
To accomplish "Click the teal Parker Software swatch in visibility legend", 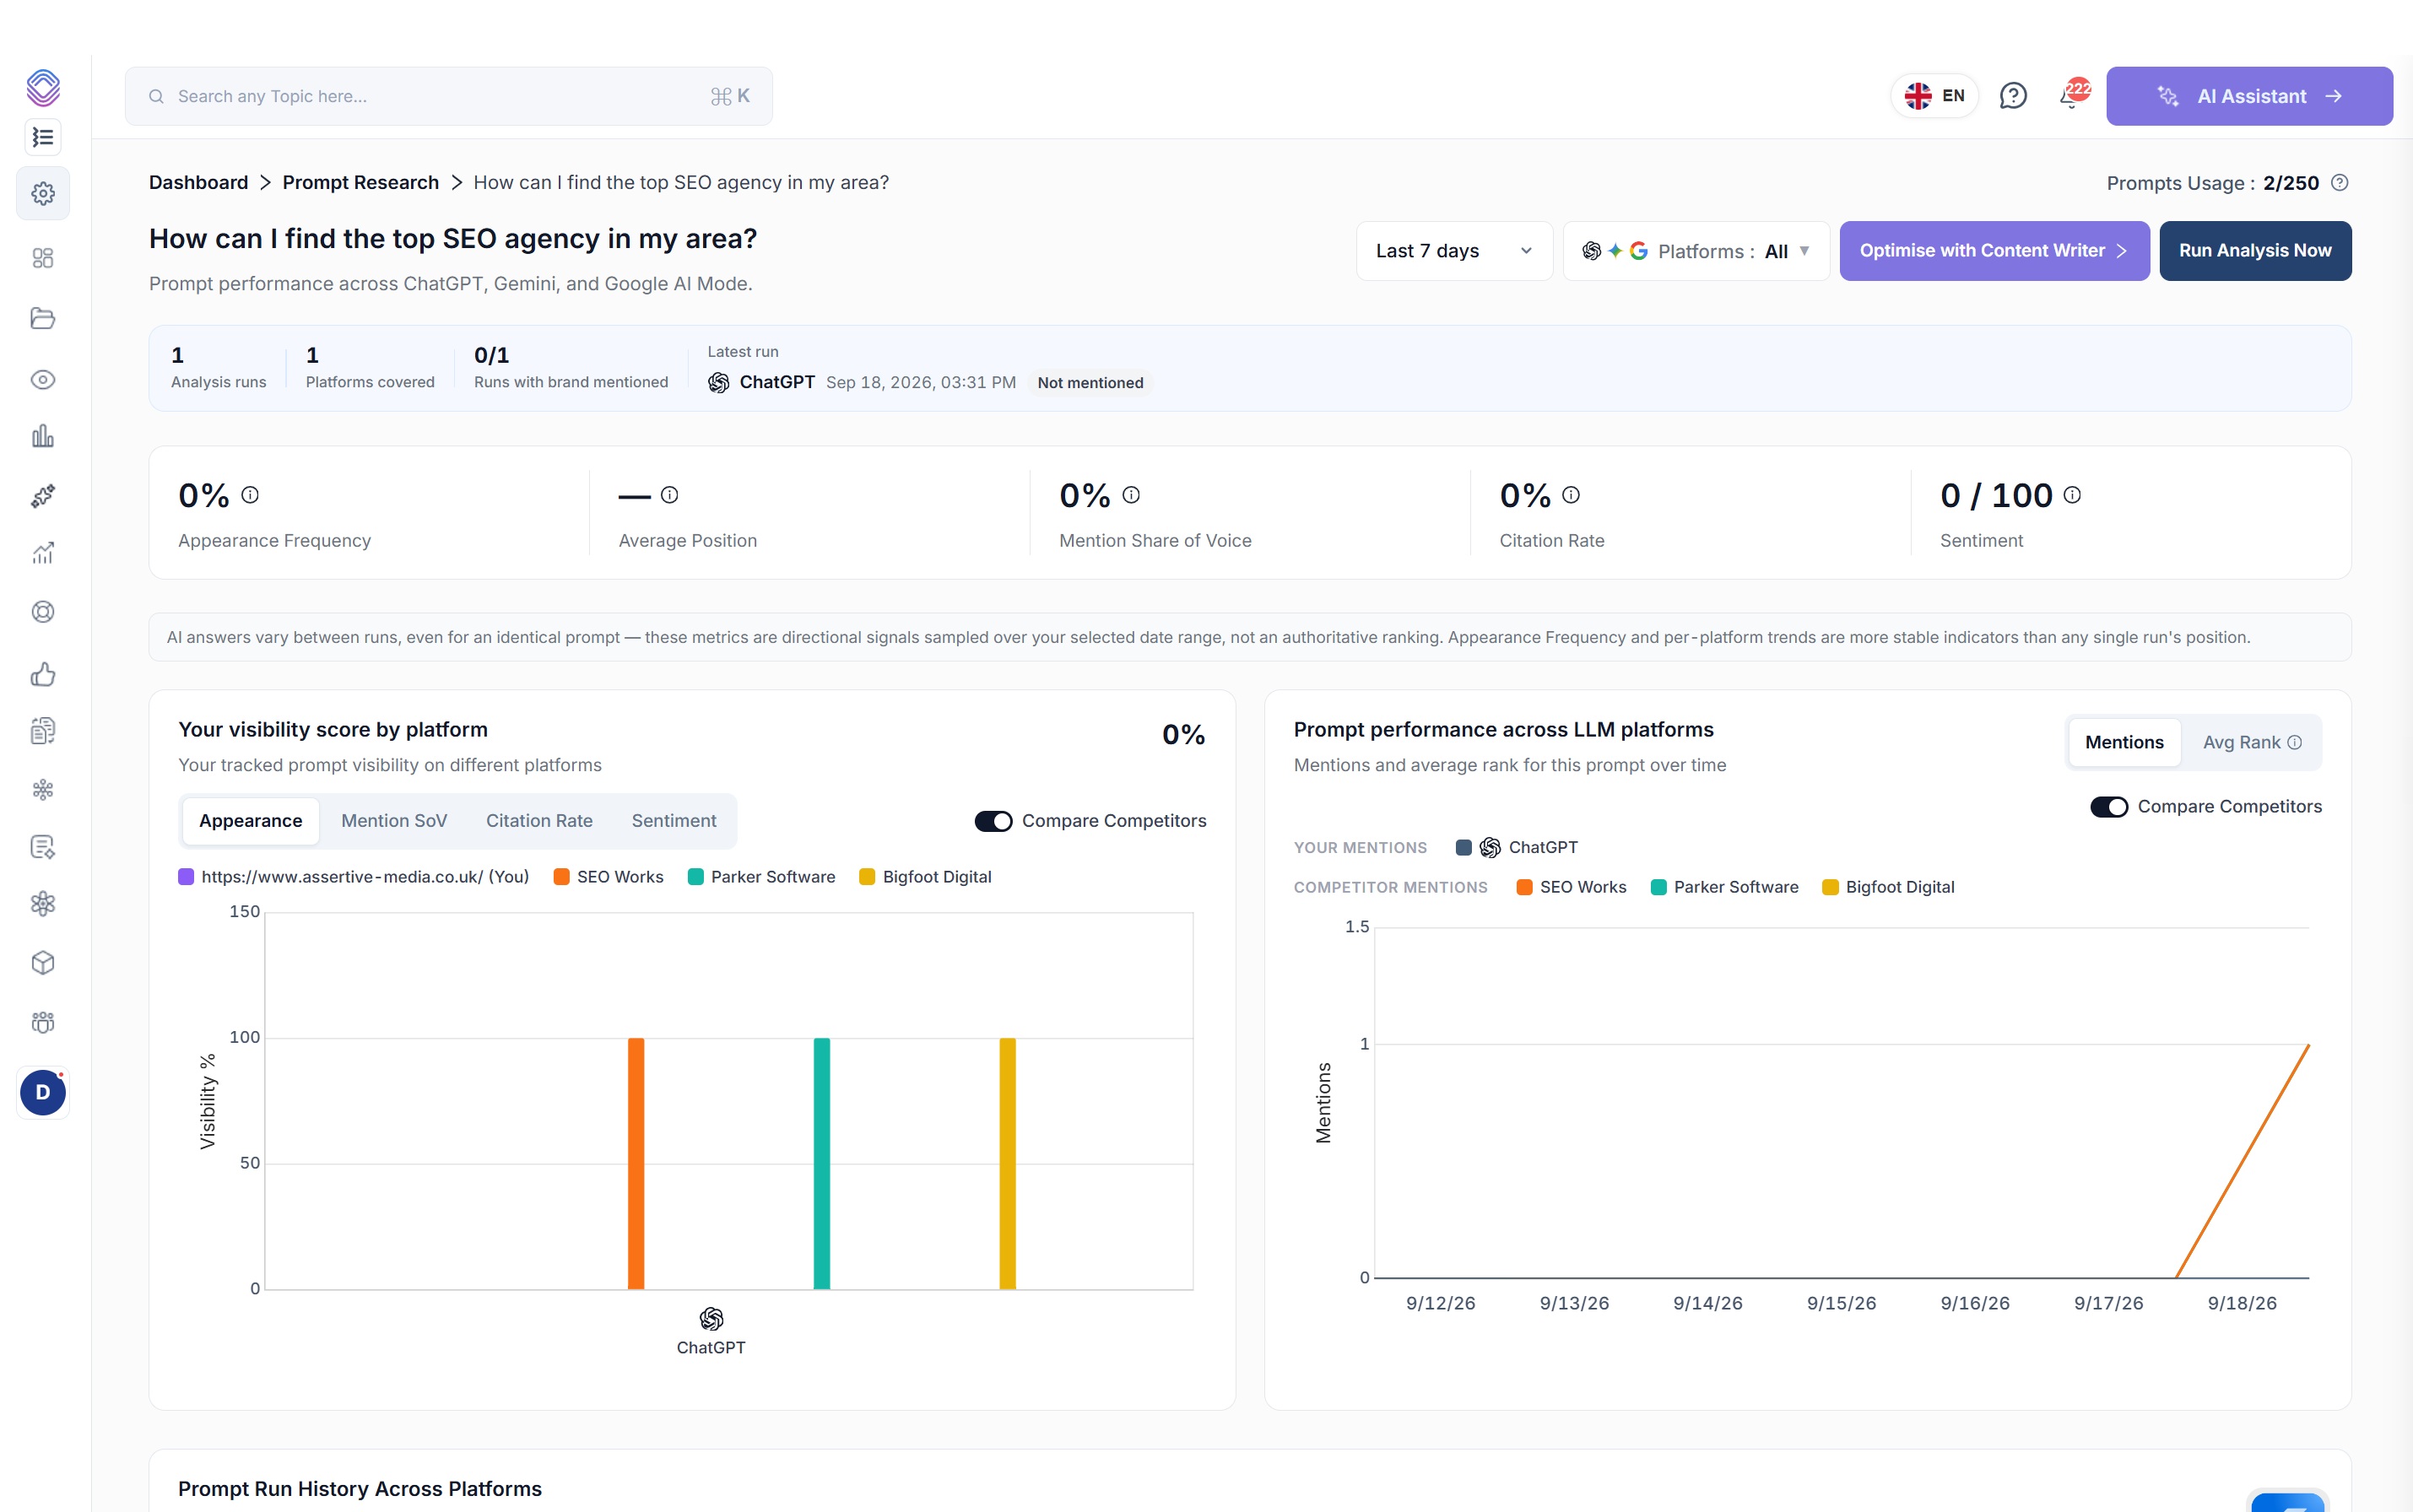I will (696, 877).
